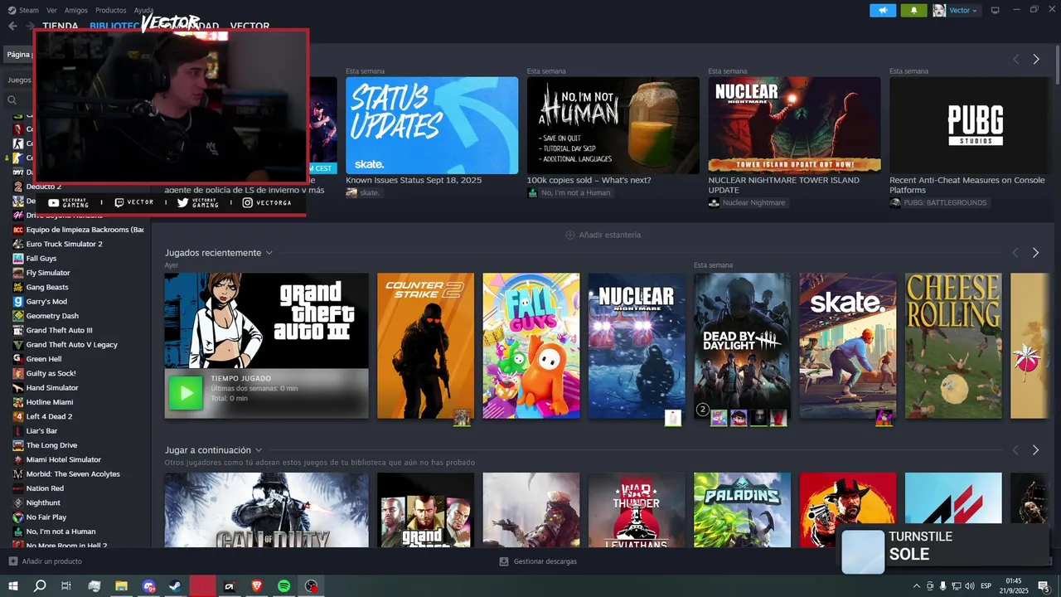Image resolution: width=1061 pixels, height=597 pixels.
Task: Open the skate. cover in recent games
Action: [x=848, y=346]
